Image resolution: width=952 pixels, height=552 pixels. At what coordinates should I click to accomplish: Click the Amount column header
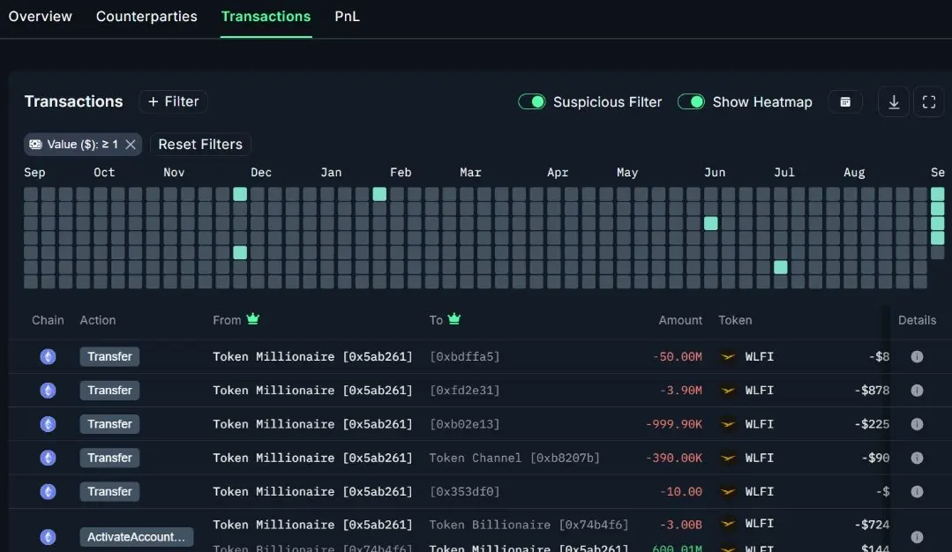pos(680,320)
